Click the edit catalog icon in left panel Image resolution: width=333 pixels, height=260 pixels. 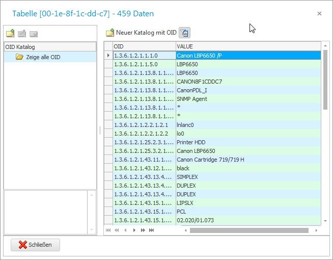[22, 34]
